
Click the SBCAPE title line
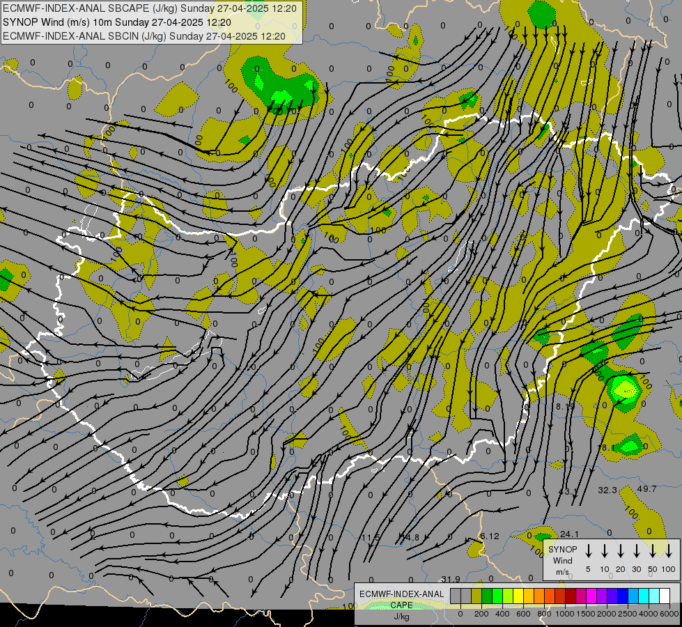point(150,8)
